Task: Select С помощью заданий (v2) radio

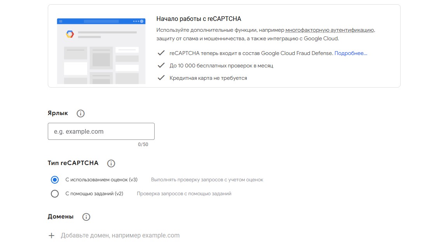Action: [x=55, y=194]
